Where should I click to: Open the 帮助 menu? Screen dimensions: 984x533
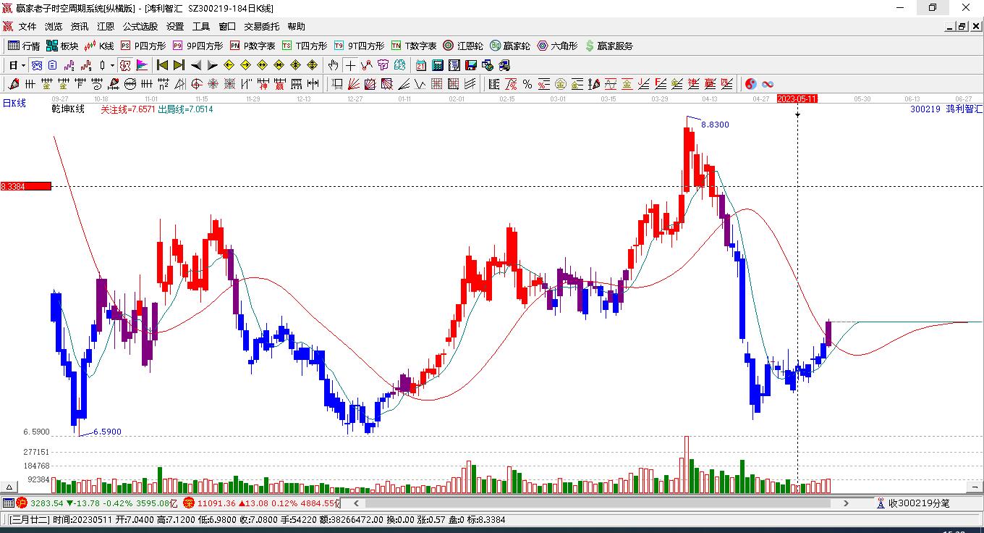click(x=297, y=26)
